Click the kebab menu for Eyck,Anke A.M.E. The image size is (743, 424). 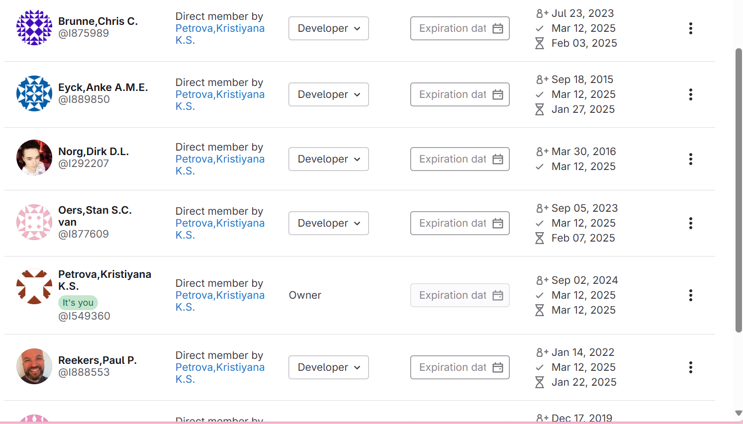click(691, 94)
